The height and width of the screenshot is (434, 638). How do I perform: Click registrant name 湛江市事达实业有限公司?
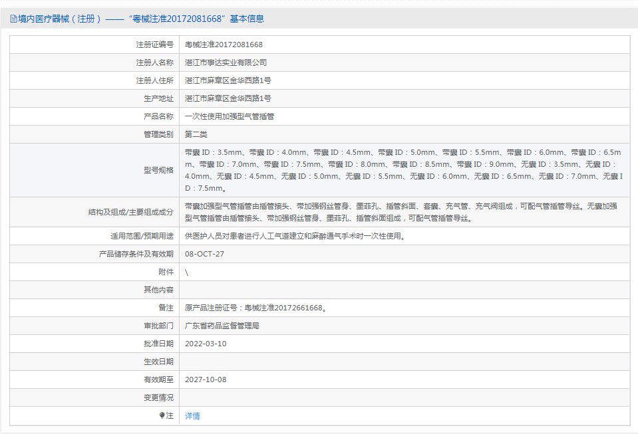226,62
